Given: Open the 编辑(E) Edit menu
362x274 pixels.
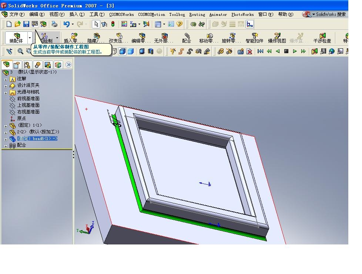Looking at the screenshot, I should (37, 14).
